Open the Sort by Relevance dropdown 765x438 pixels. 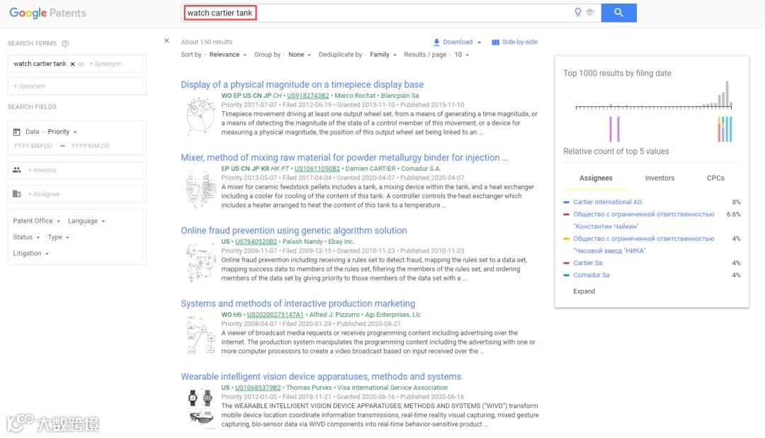point(228,55)
